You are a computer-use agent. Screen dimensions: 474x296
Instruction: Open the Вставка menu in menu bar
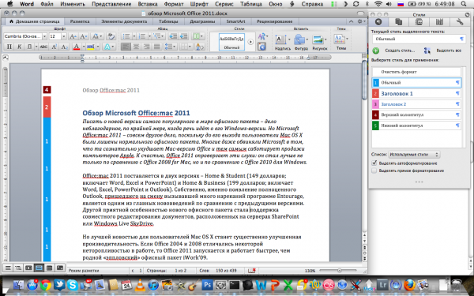[x=148, y=4]
